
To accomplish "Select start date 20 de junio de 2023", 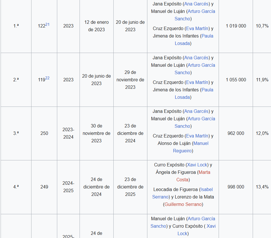I will point(96,80).
